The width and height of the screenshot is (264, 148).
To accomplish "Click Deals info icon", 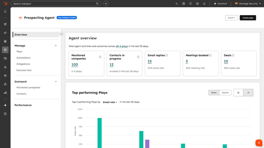I will point(233,55).
